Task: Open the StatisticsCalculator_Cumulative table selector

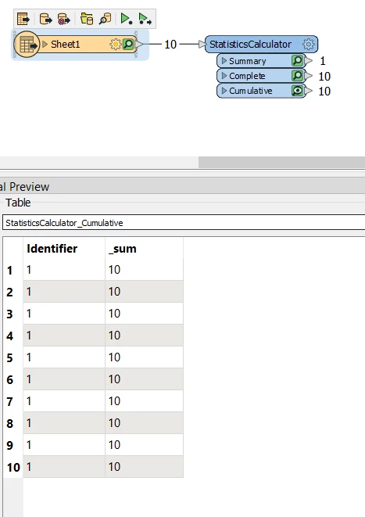Action: [x=184, y=223]
